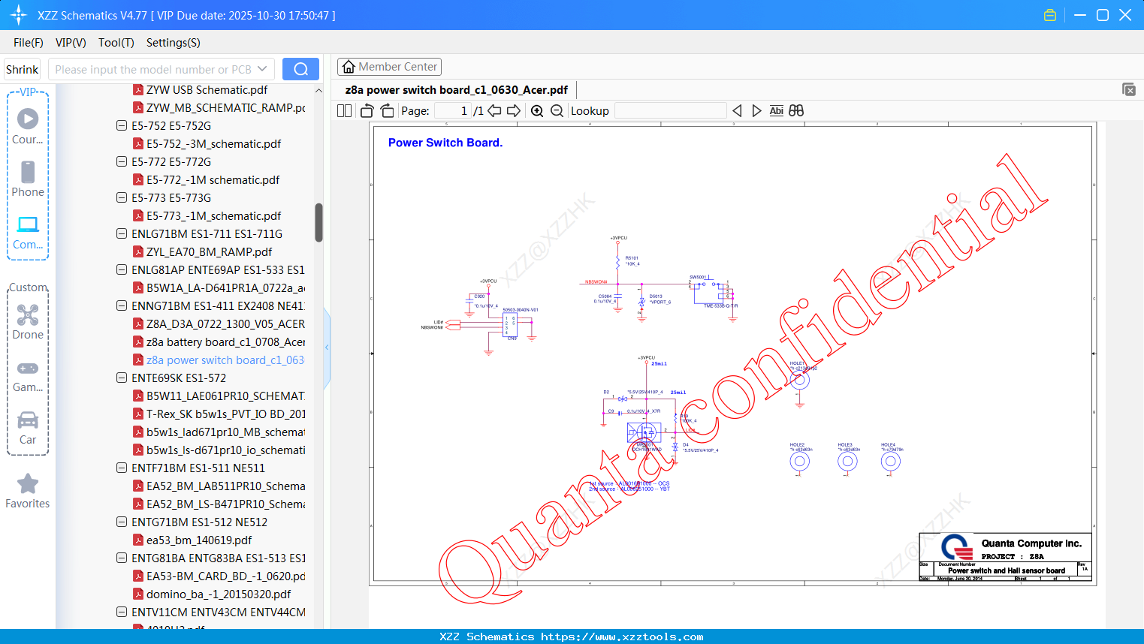Click the Shrink button
Image resolution: width=1144 pixels, height=644 pixels.
[23, 69]
